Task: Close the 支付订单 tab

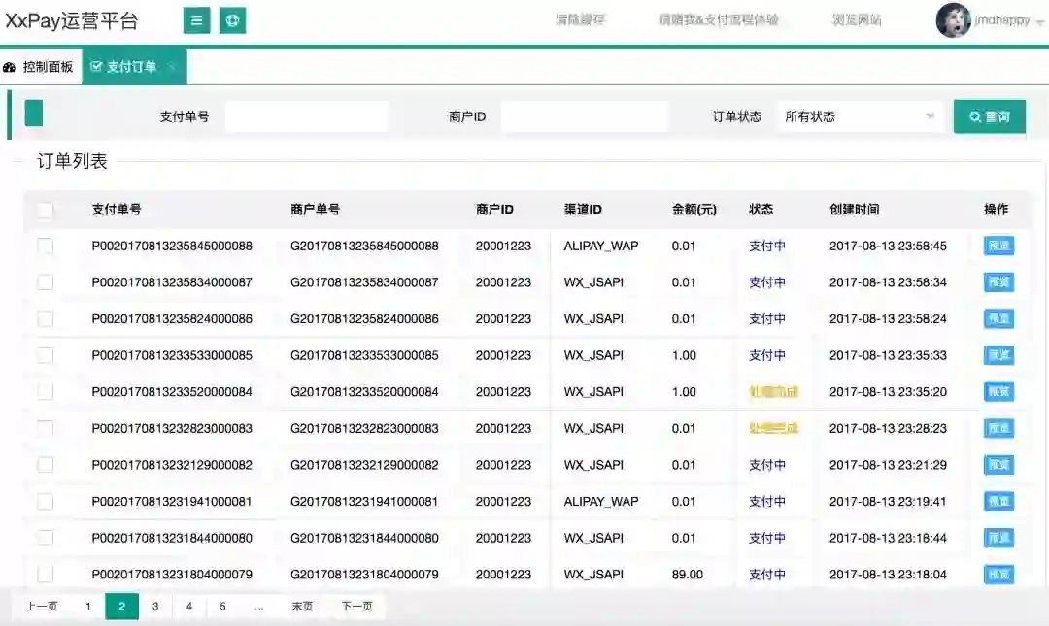Action: click(172, 67)
